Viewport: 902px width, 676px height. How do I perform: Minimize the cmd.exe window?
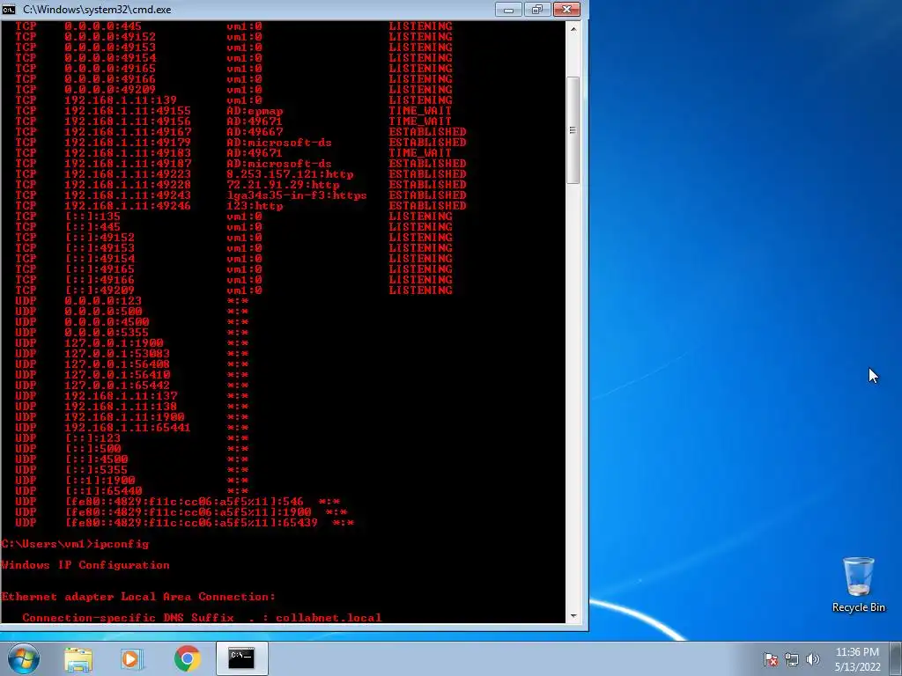pos(508,9)
